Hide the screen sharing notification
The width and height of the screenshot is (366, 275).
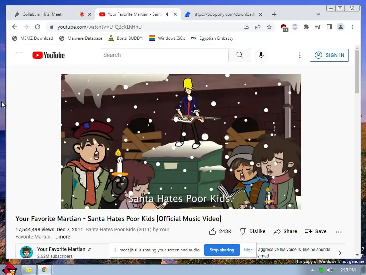(x=248, y=250)
